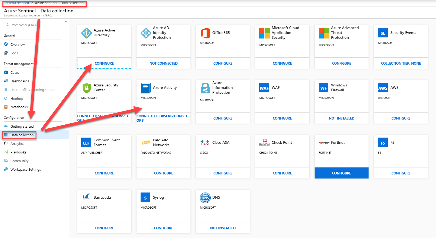Click the Office 365 logo icon

pos(205,33)
